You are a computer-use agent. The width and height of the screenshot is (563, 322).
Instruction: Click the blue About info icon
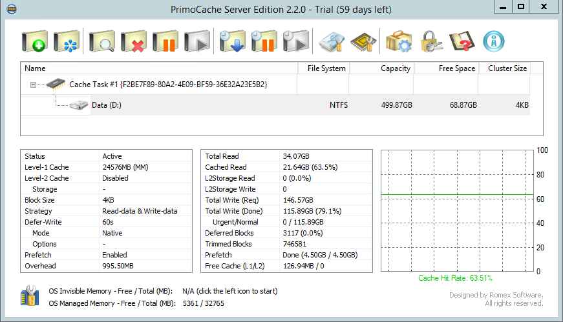494,42
